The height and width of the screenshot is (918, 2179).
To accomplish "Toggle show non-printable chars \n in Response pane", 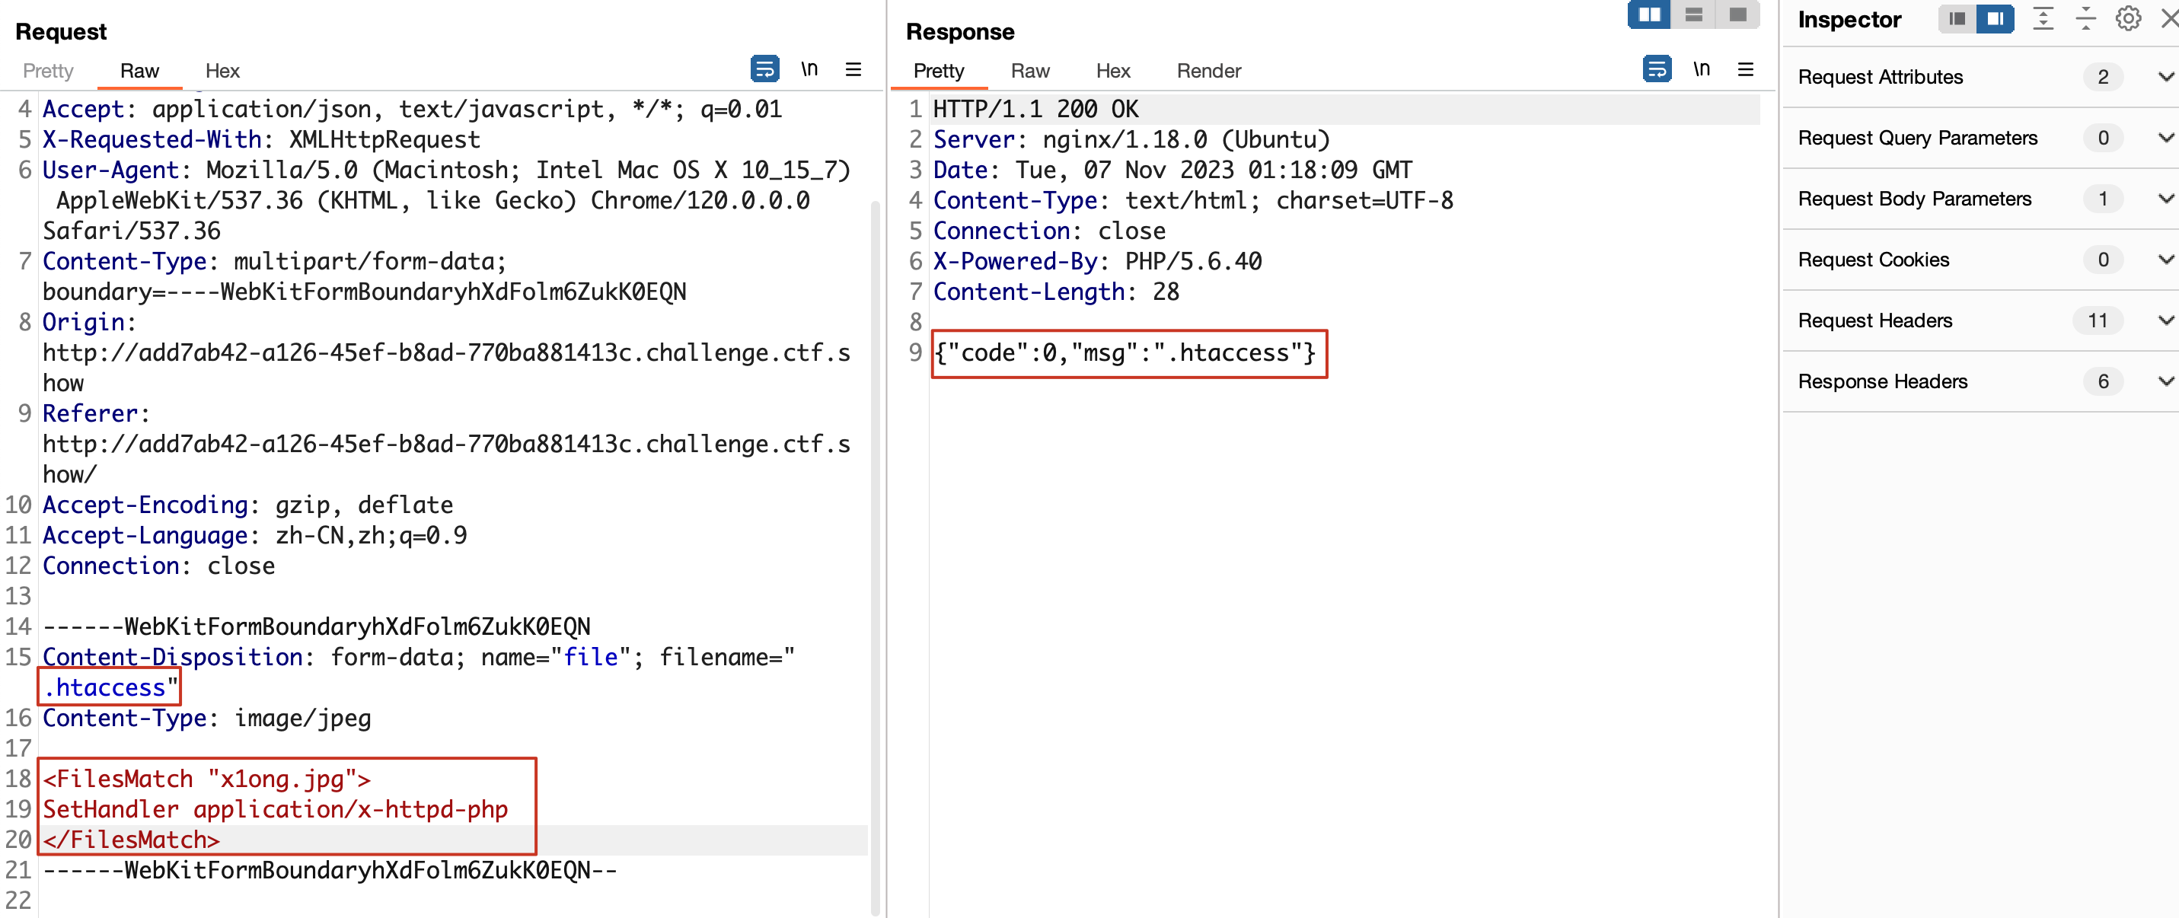I will (x=1701, y=69).
